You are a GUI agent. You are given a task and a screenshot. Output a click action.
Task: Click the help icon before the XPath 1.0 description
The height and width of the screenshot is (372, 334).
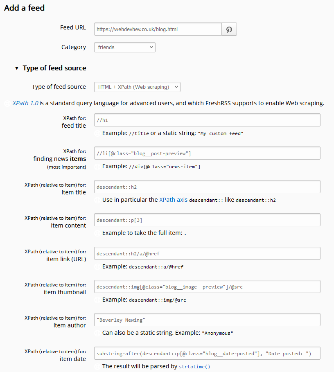7,103
